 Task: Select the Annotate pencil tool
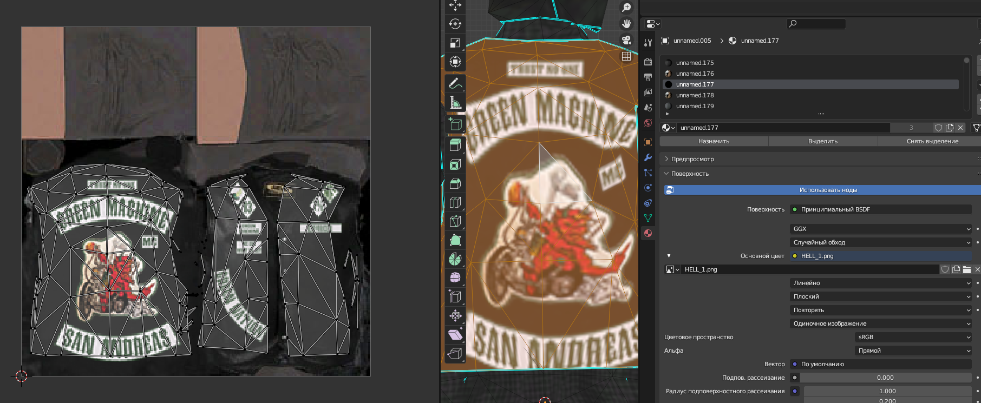[x=455, y=83]
